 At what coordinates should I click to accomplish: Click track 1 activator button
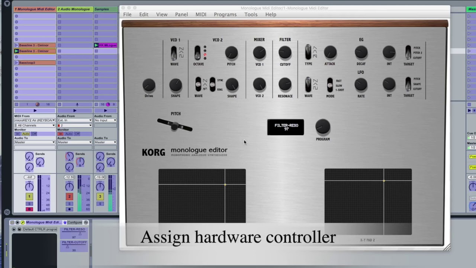click(x=29, y=196)
